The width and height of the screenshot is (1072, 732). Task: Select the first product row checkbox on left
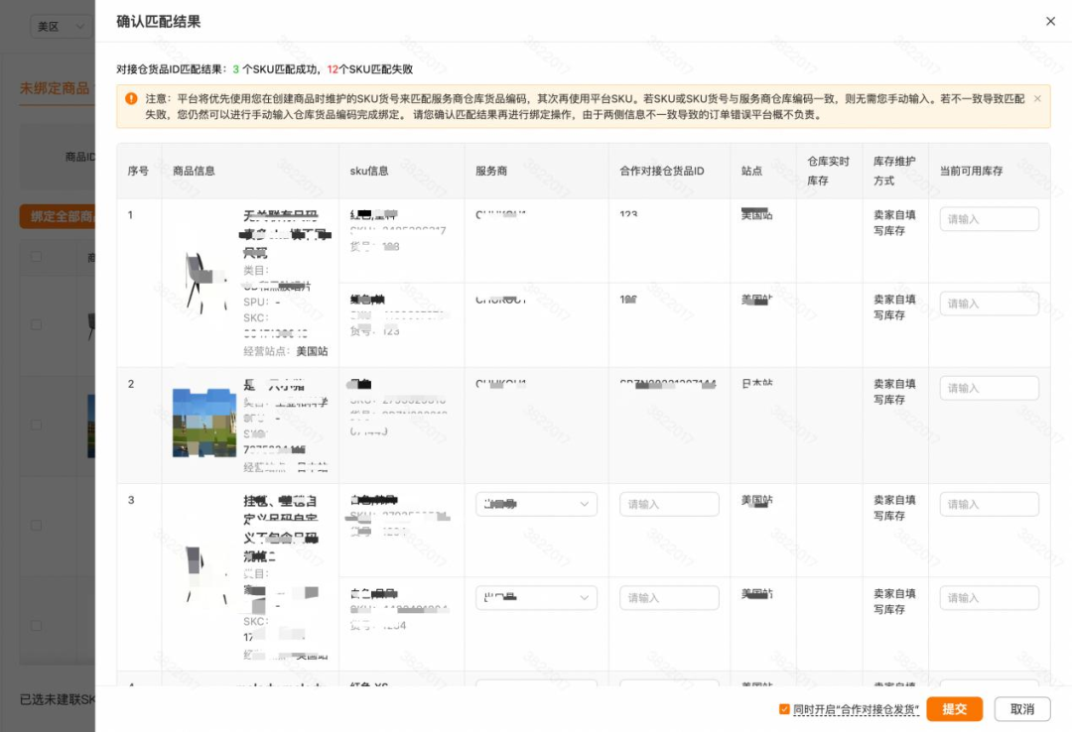pyautogui.click(x=37, y=325)
